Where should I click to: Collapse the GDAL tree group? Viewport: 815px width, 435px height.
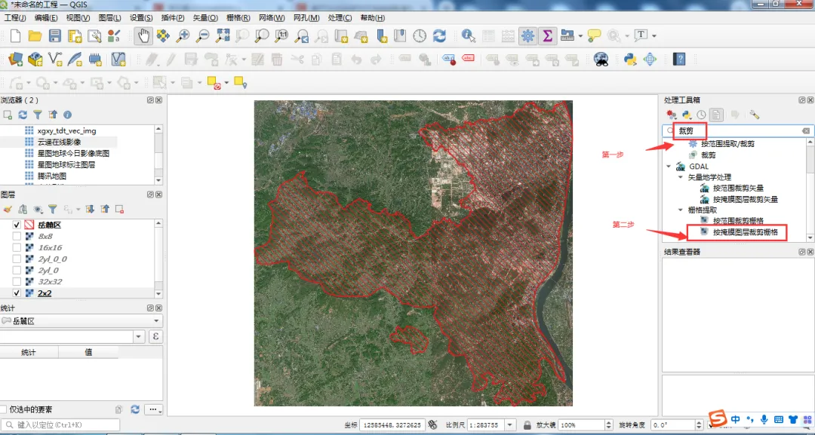[x=669, y=167]
